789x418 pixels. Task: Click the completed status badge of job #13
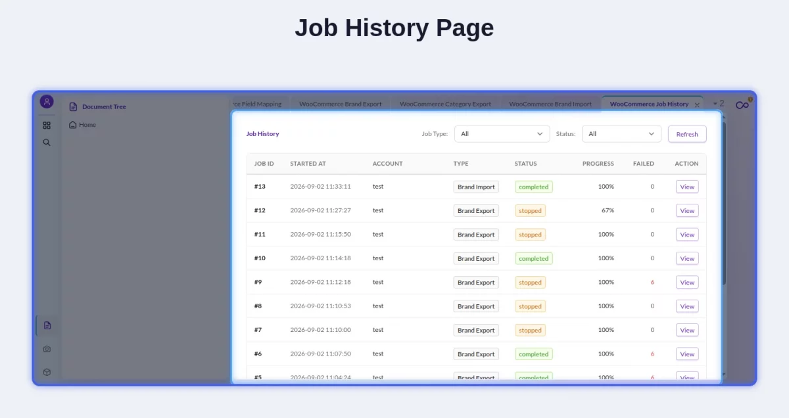pyautogui.click(x=534, y=187)
